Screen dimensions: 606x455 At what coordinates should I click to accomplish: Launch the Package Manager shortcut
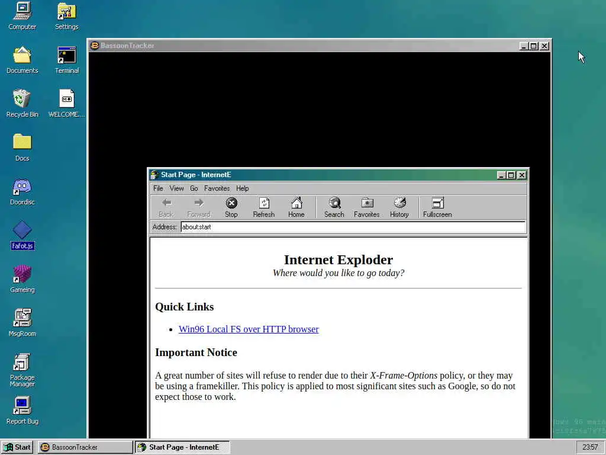pyautogui.click(x=22, y=370)
